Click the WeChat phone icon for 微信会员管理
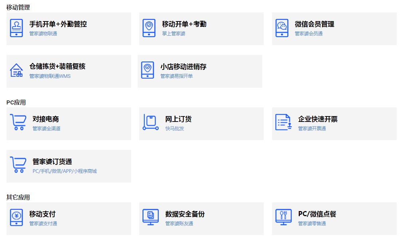Screen dimensions: 404x242 pos(282,28)
